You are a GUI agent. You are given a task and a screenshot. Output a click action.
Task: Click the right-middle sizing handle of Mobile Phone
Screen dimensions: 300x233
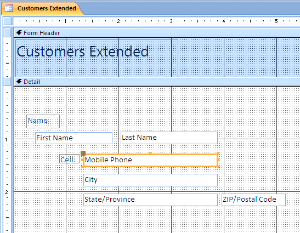(x=218, y=160)
